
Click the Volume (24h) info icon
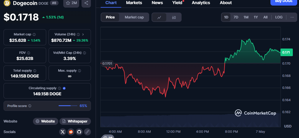[78, 34]
